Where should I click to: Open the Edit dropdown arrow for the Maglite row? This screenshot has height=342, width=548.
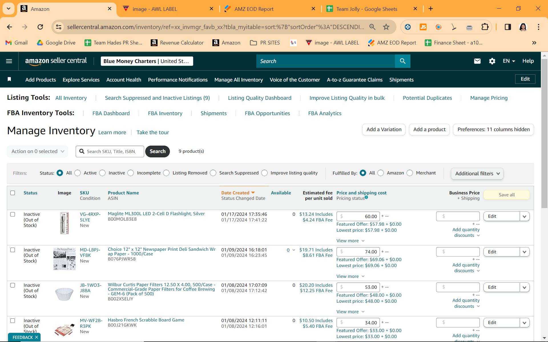(x=525, y=216)
